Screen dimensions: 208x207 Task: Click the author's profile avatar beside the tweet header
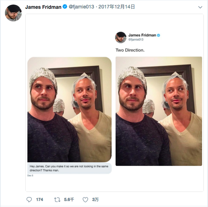click(x=13, y=13)
